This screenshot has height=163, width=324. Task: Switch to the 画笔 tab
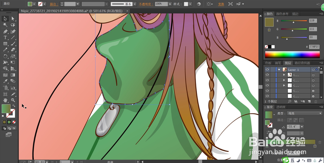[x=278, y=63]
